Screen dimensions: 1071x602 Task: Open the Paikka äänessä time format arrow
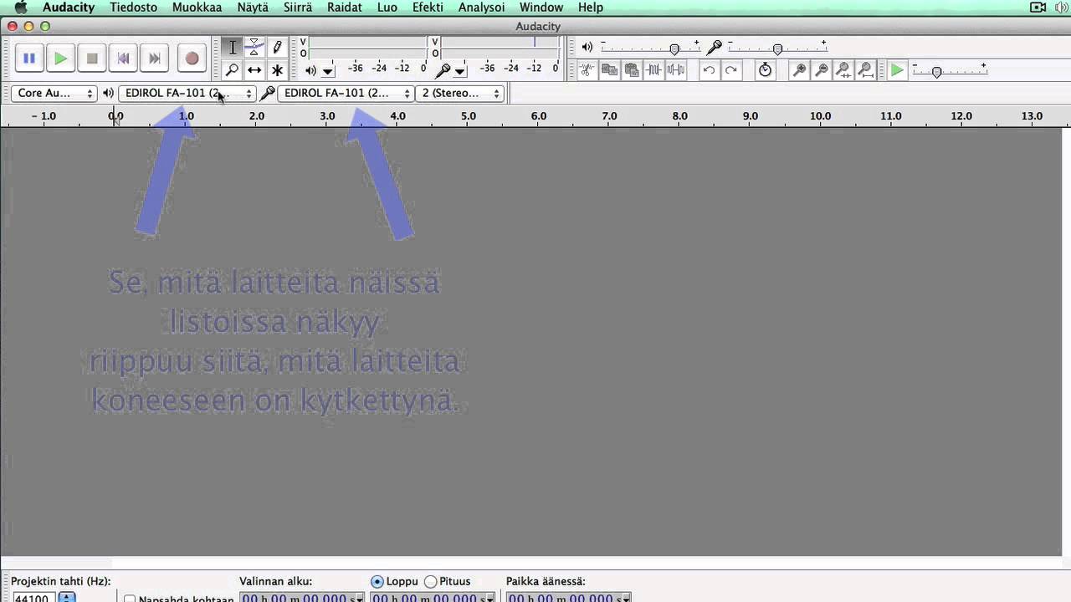click(625, 598)
